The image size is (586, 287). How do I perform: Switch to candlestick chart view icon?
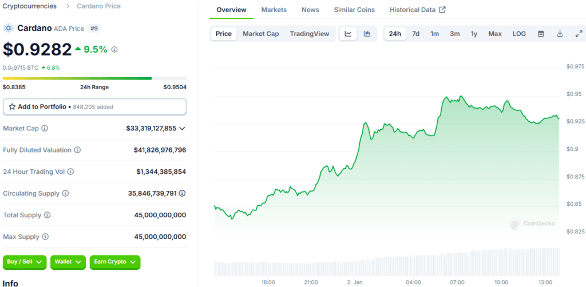point(367,34)
